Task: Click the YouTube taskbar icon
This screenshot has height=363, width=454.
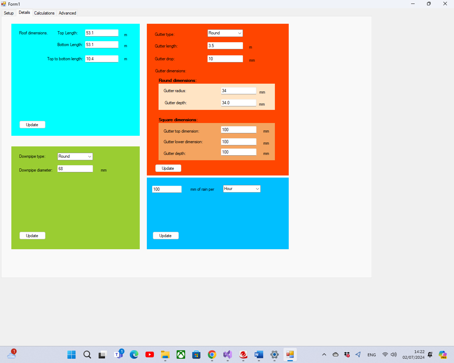Action: pos(150,354)
